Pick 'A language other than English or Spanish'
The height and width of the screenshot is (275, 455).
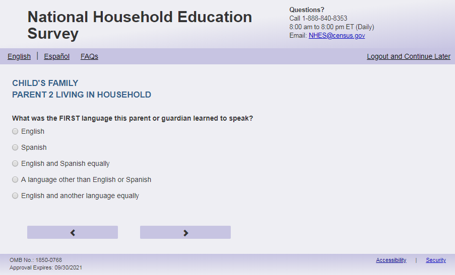[15, 180]
